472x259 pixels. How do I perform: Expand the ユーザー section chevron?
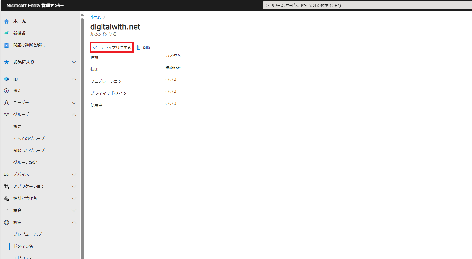tap(74, 103)
